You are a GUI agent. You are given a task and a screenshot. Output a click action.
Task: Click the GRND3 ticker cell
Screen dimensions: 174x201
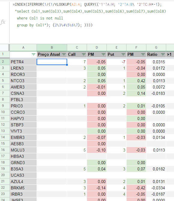pyautogui.click(x=23, y=163)
